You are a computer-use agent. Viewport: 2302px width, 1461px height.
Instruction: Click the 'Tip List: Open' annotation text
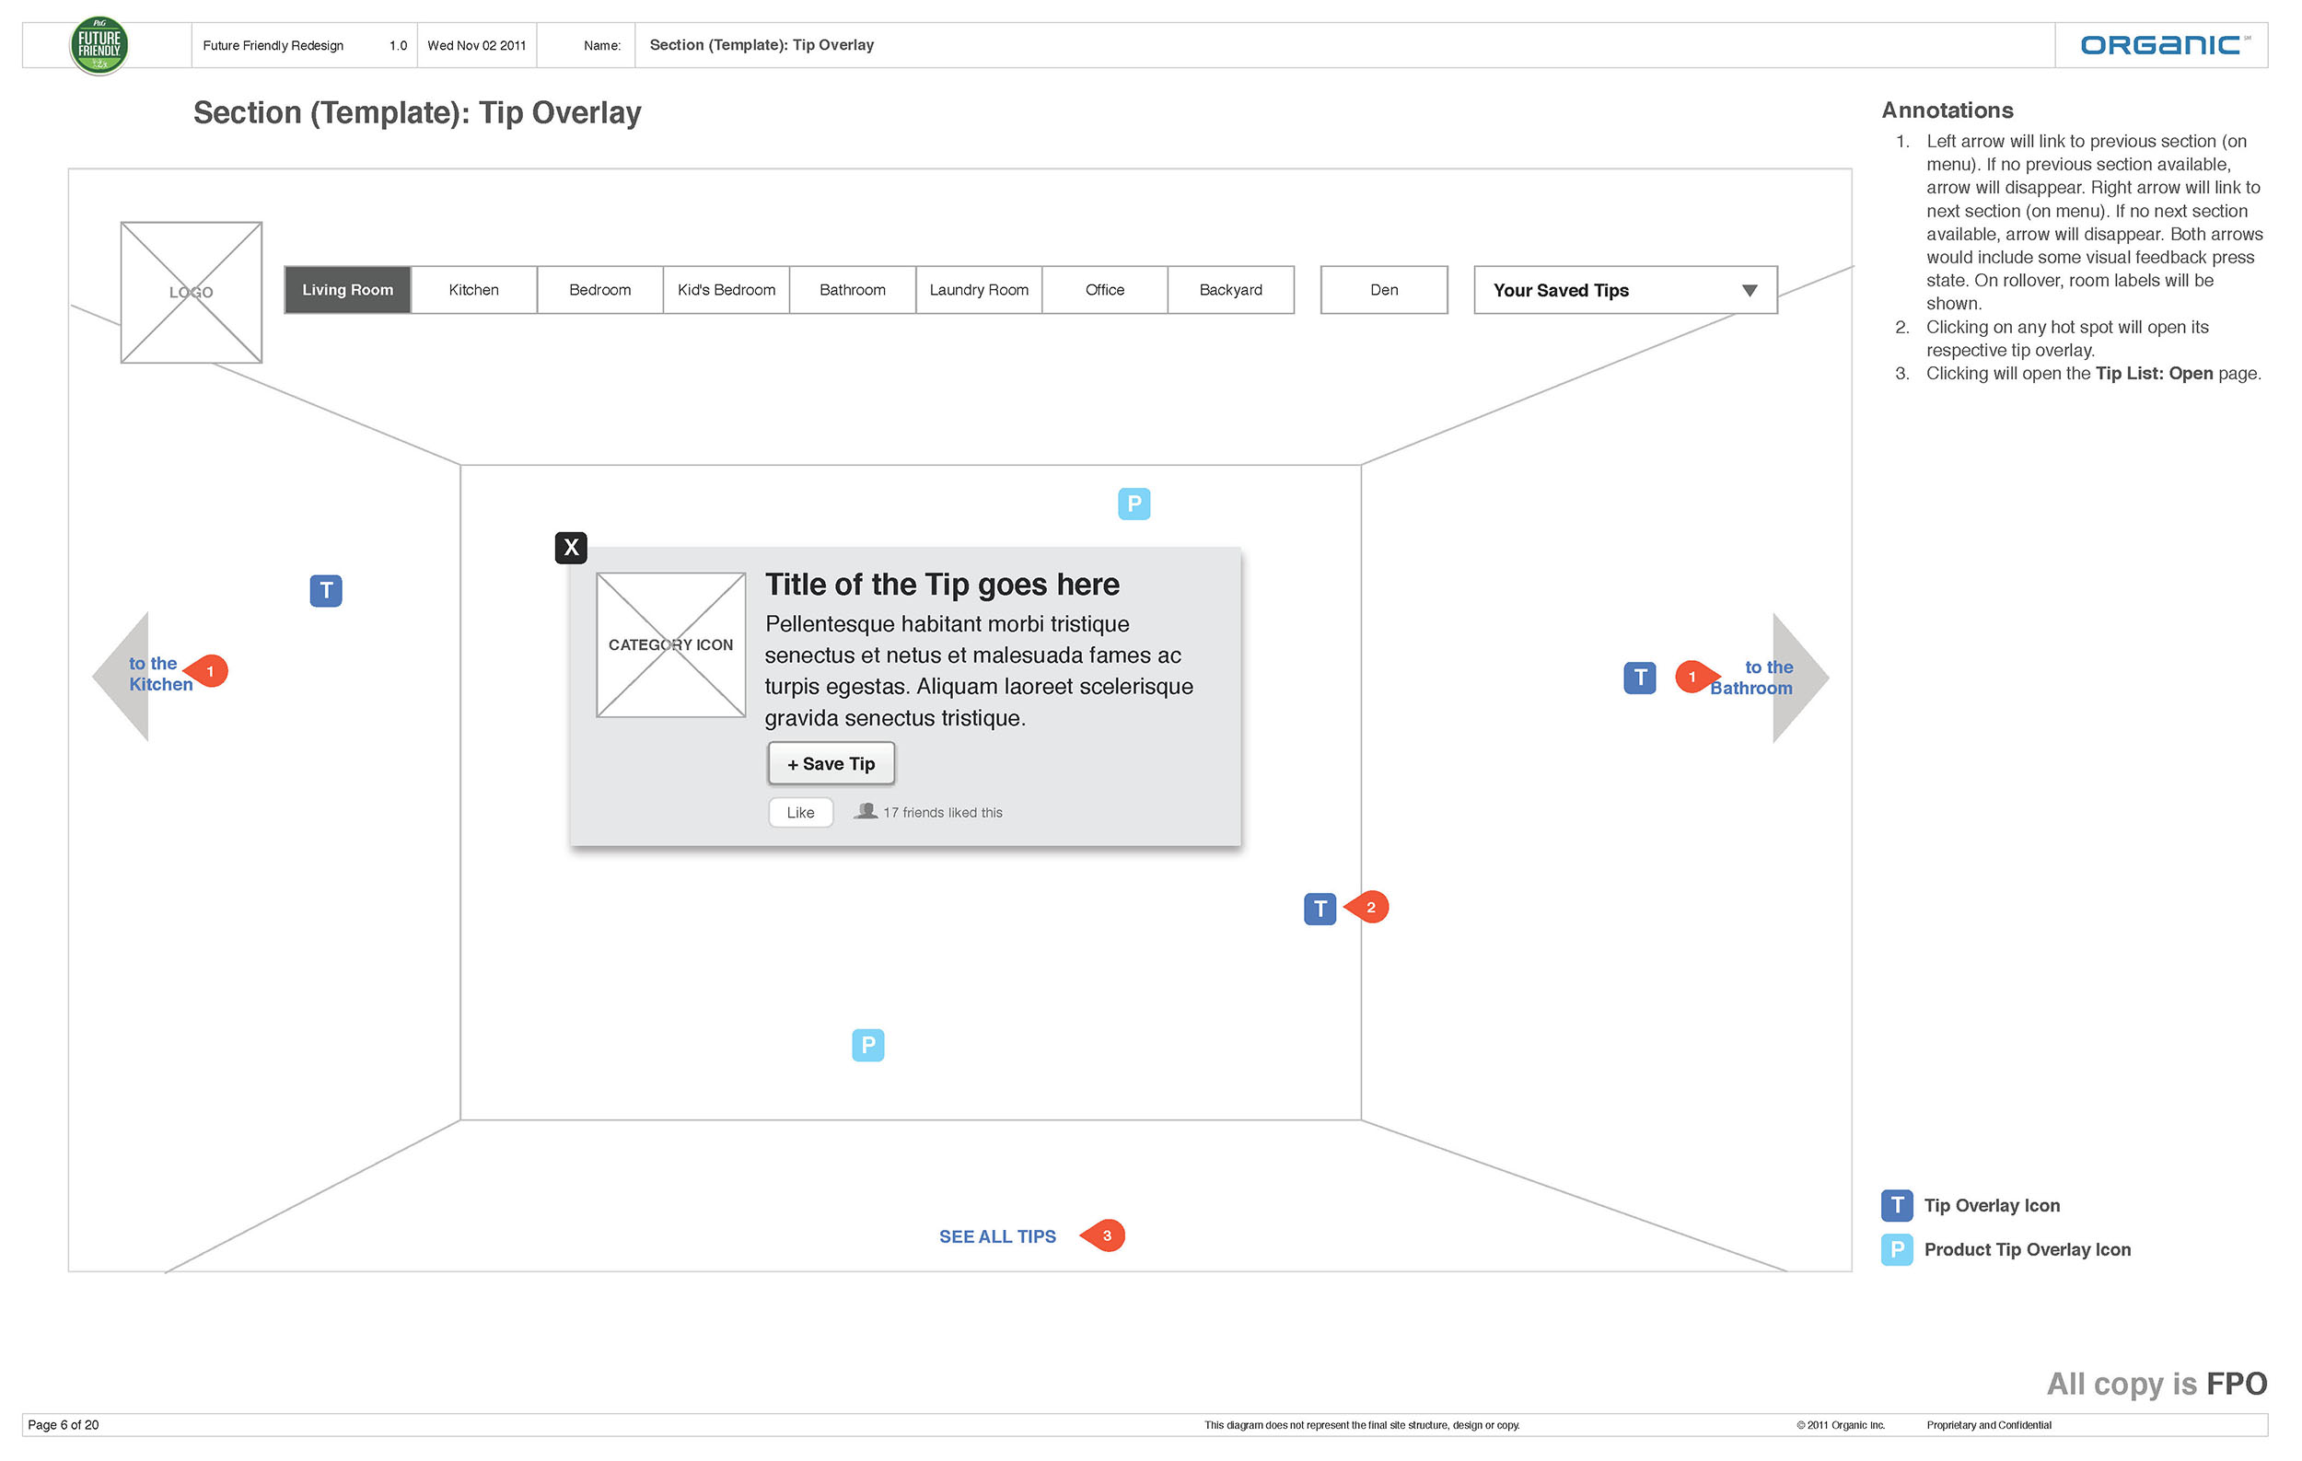[x=2154, y=374]
